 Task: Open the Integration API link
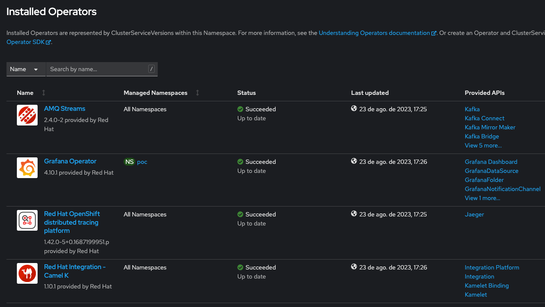[x=479, y=276]
